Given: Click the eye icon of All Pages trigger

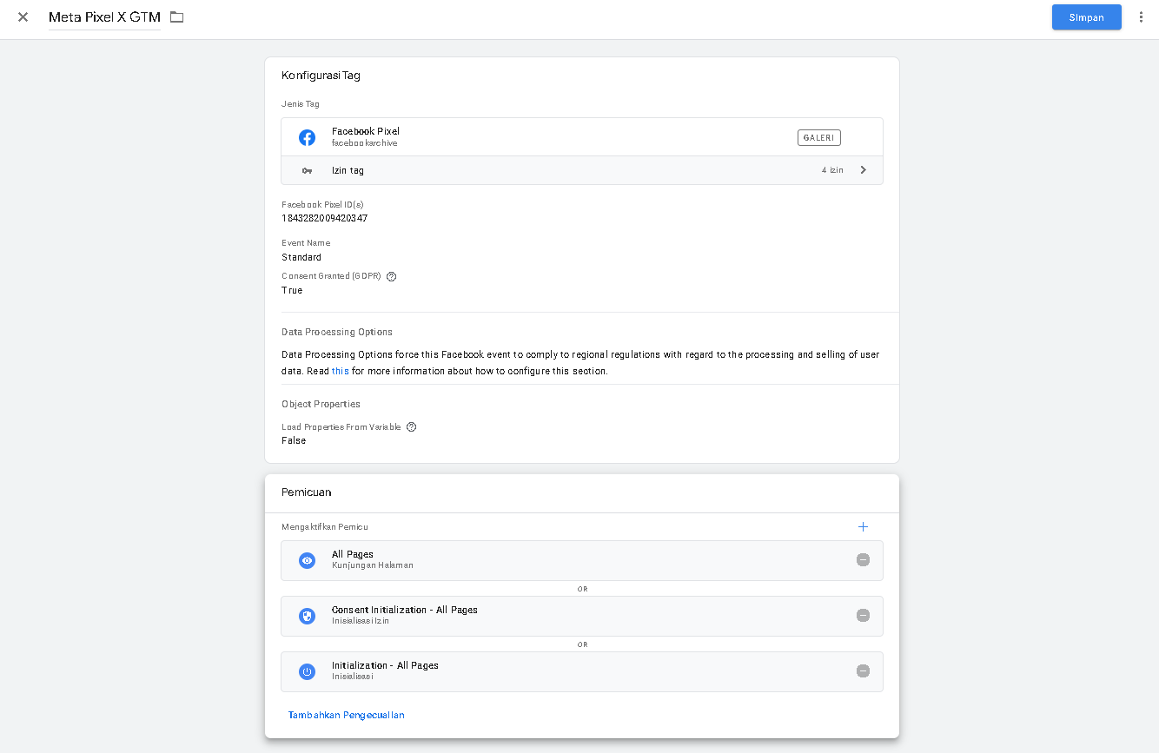Looking at the screenshot, I should coord(307,560).
